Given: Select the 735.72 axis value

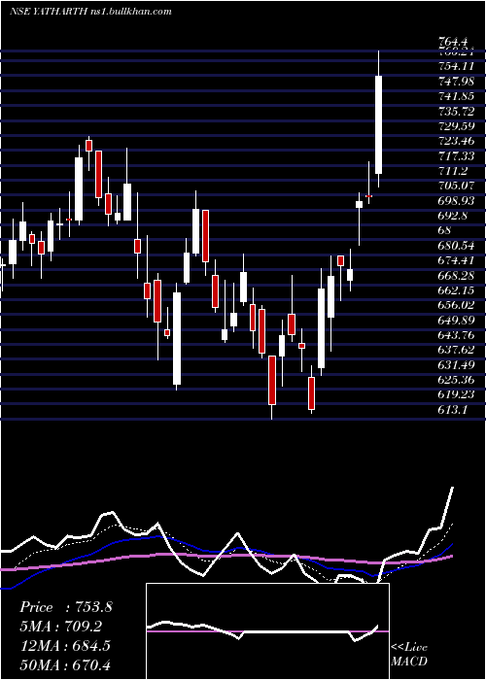Looking at the screenshot, I should pos(456,111).
